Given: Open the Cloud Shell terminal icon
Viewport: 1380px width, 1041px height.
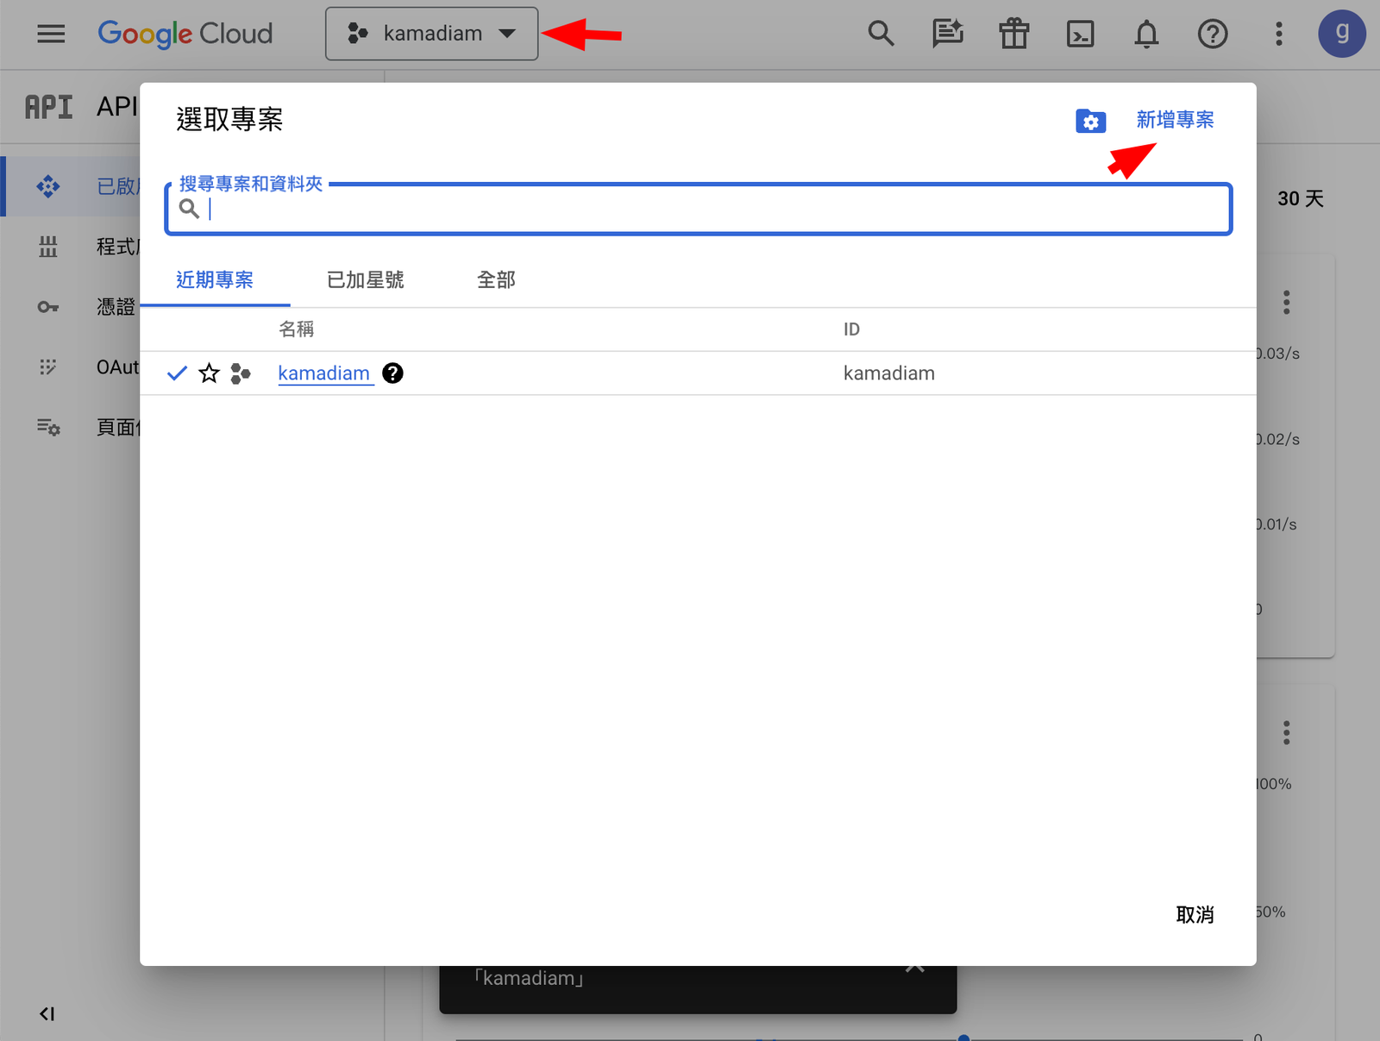Looking at the screenshot, I should click(x=1080, y=34).
